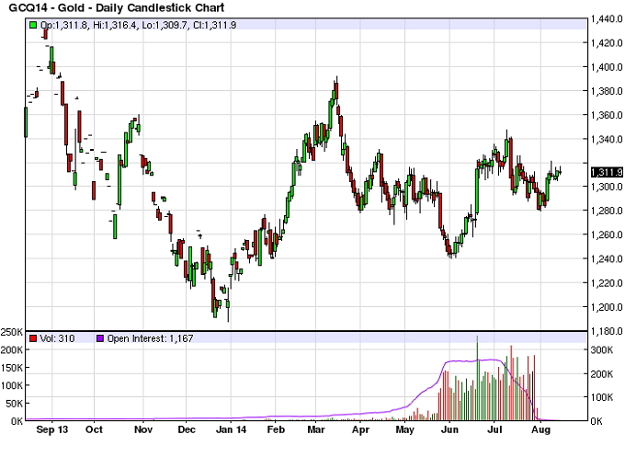The height and width of the screenshot is (457, 625).
Task: Click the black 1,311.9 current price tag
Action: [x=607, y=172]
